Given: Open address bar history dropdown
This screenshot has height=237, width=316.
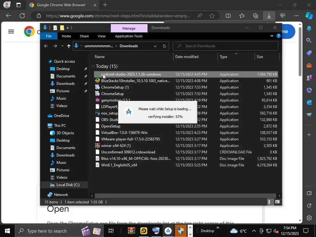Looking at the screenshot, I should 155,46.
